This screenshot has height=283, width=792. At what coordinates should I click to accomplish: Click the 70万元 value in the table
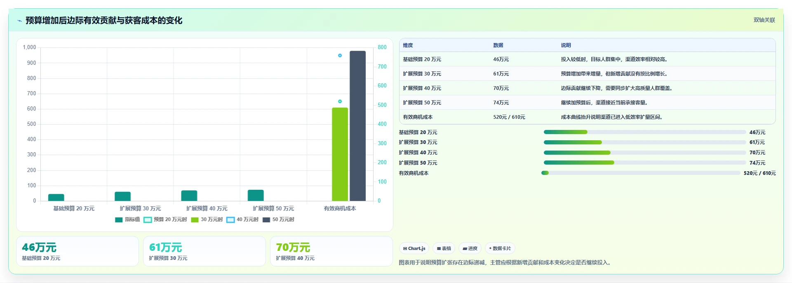(x=501, y=88)
